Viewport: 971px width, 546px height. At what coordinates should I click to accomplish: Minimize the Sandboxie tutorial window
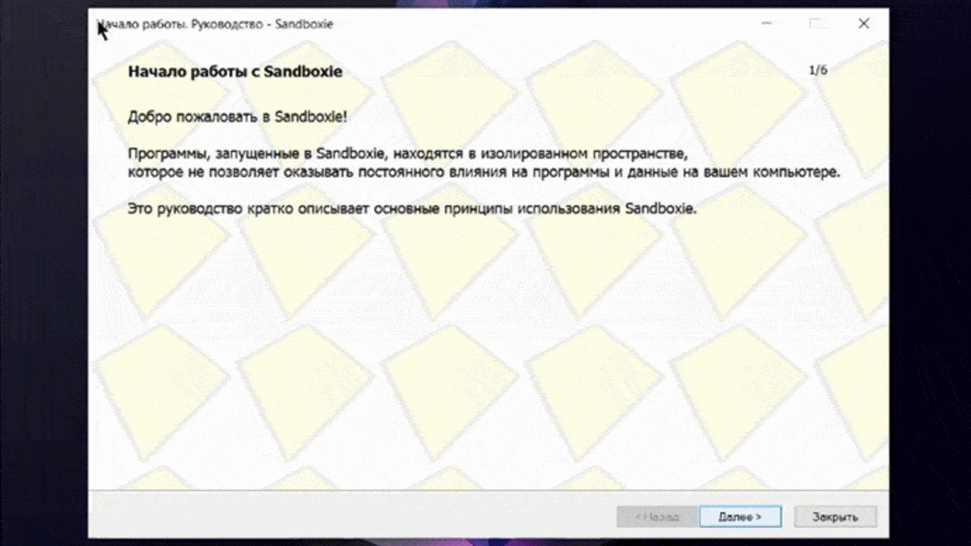pyautogui.click(x=767, y=24)
